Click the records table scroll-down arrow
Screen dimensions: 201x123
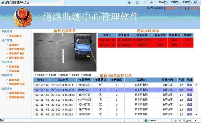(196, 114)
